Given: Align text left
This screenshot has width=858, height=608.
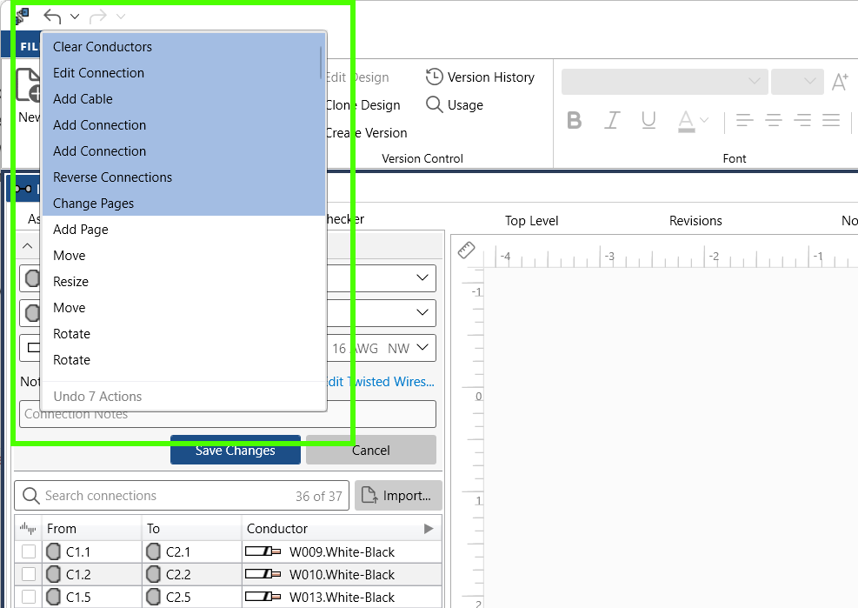Looking at the screenshot, I should [x=745, y=120].
